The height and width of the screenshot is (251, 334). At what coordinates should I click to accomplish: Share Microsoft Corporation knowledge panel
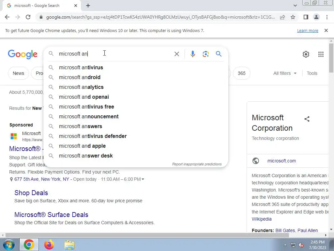click(x=307, y=119)
